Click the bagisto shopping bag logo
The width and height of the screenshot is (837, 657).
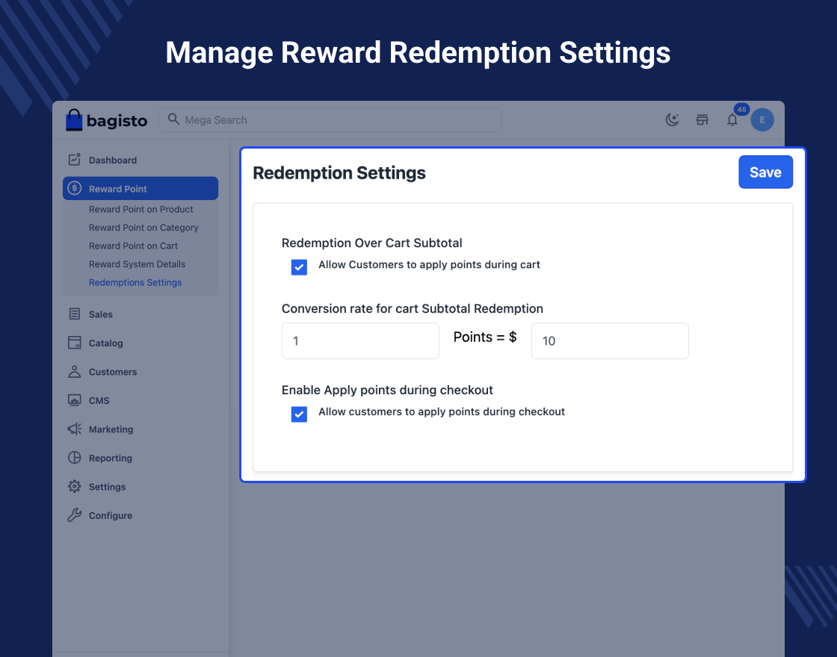click(x=74, y=120)
